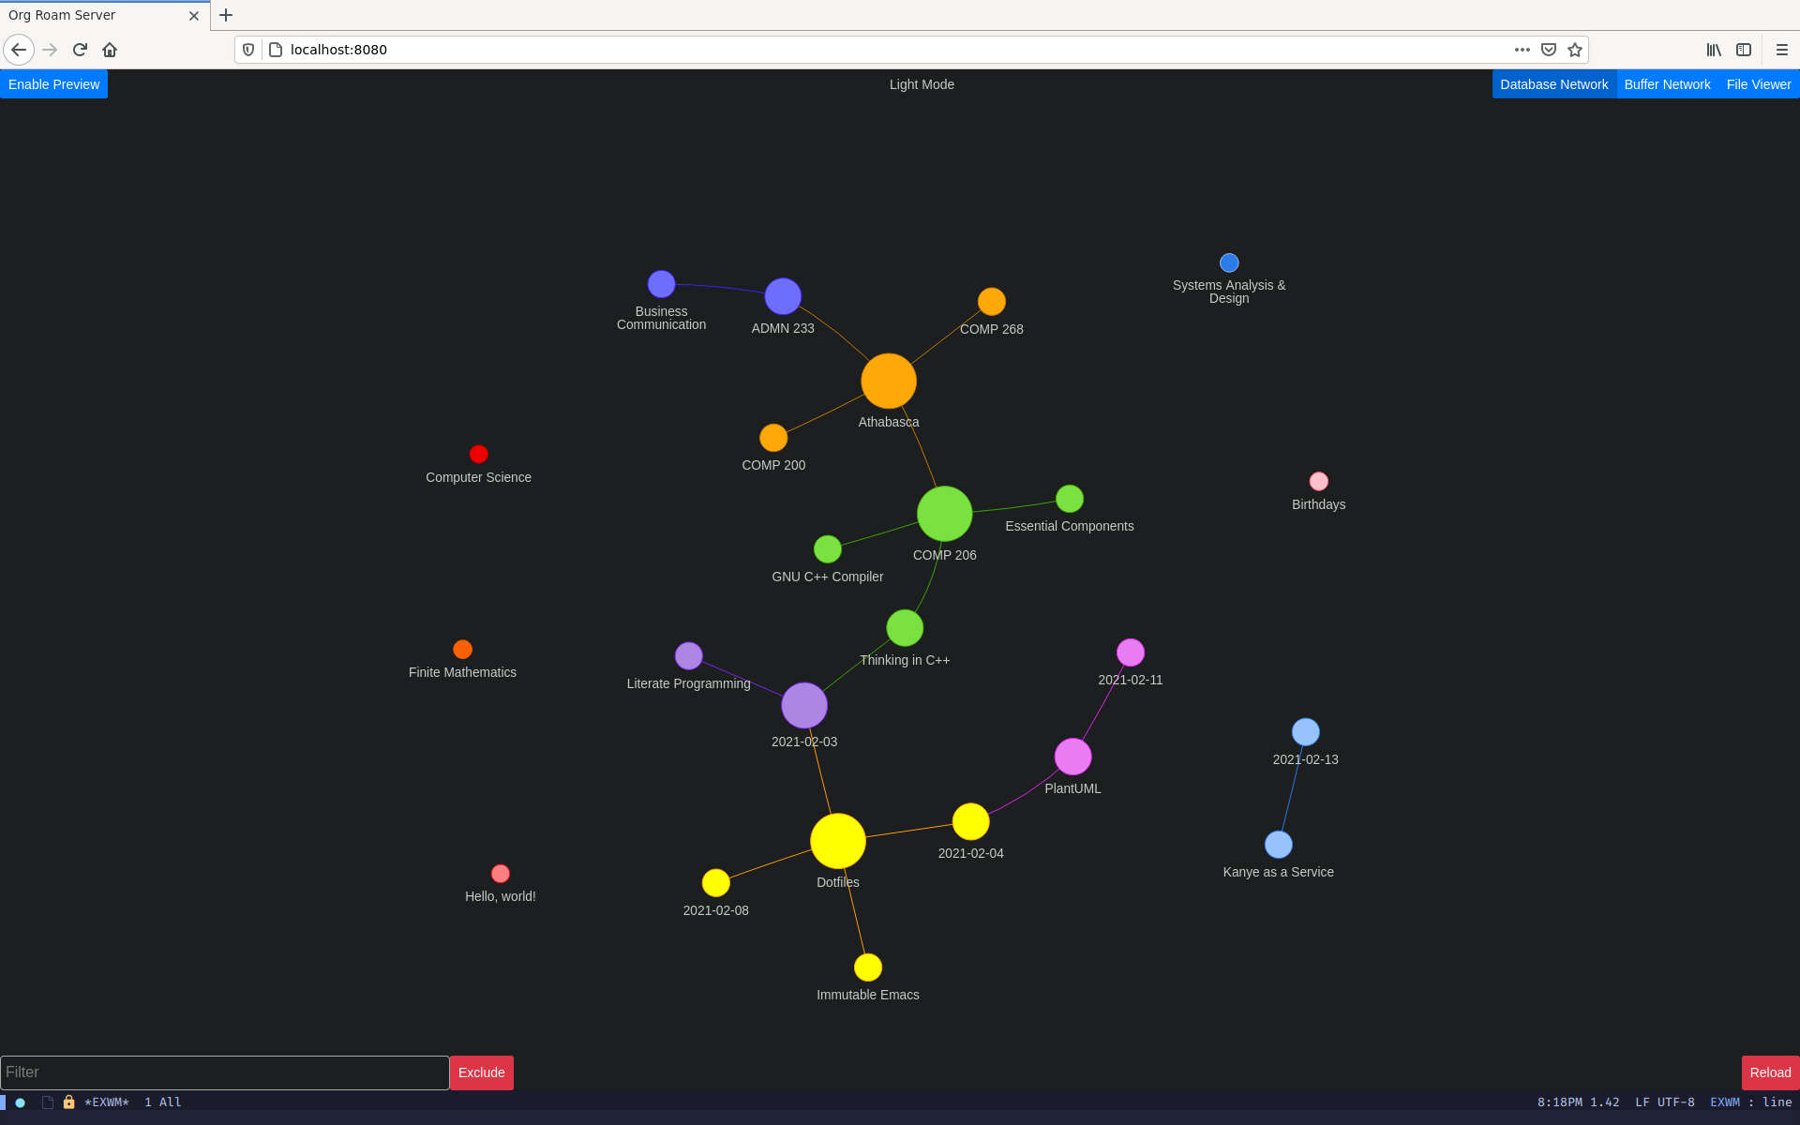This screenshot has width=1800, height=1125.
Task: Click the PlantUML node
Action: tap(1075, 758)
